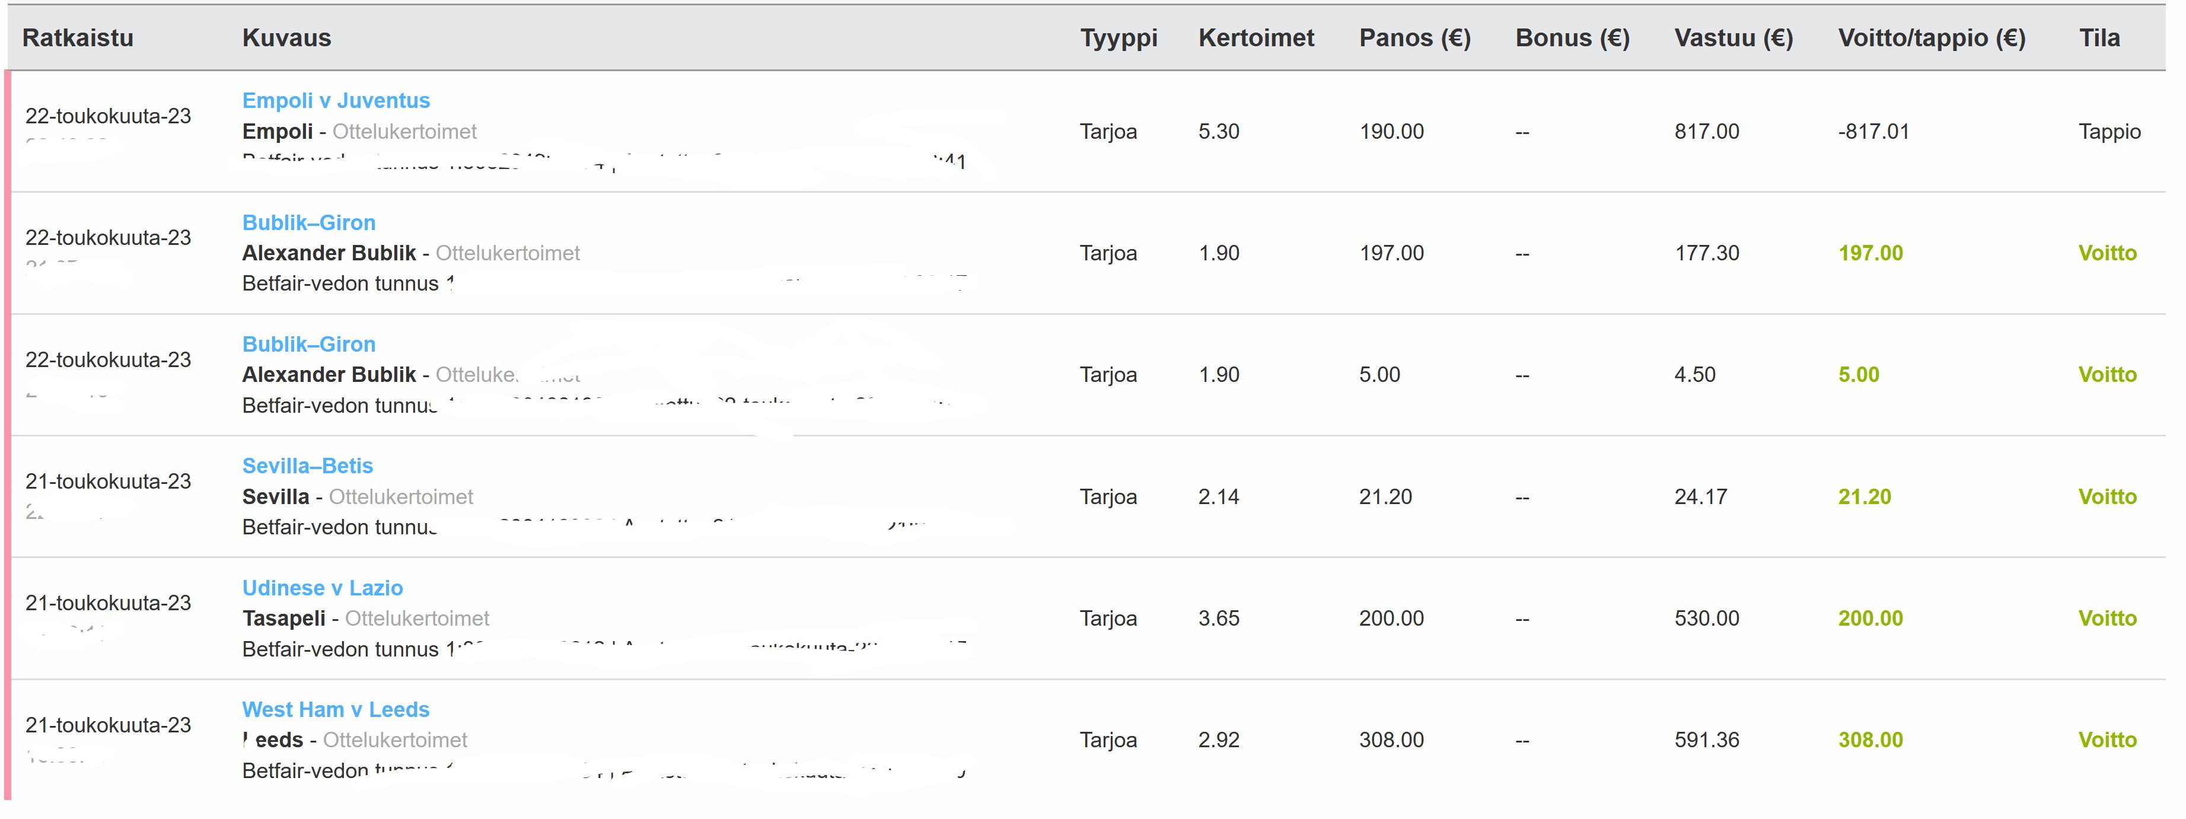Open the Sevilla–Betis event link
This screenshot has width=2186, height=819.
pyautogui.click(x=307, y=466)
